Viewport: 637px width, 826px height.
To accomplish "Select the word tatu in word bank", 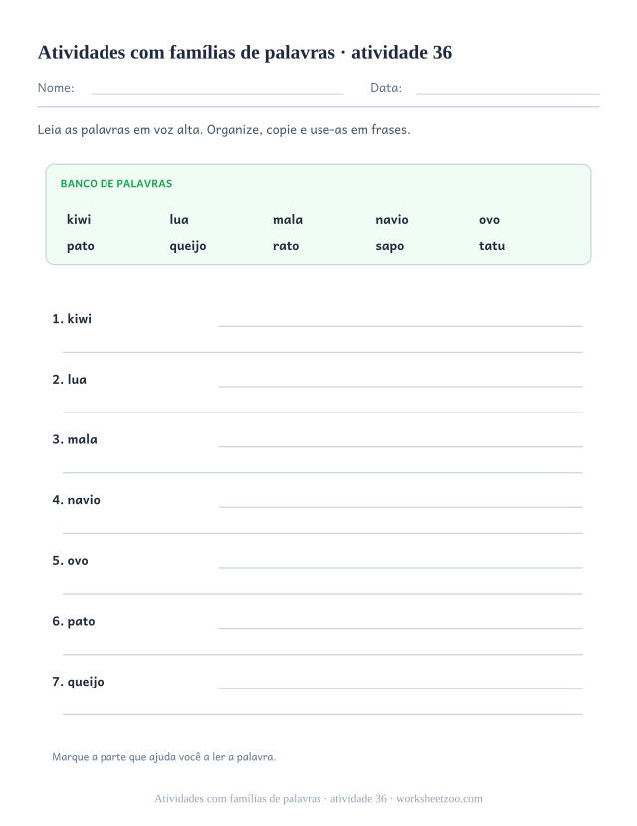I will click(492, 246).
